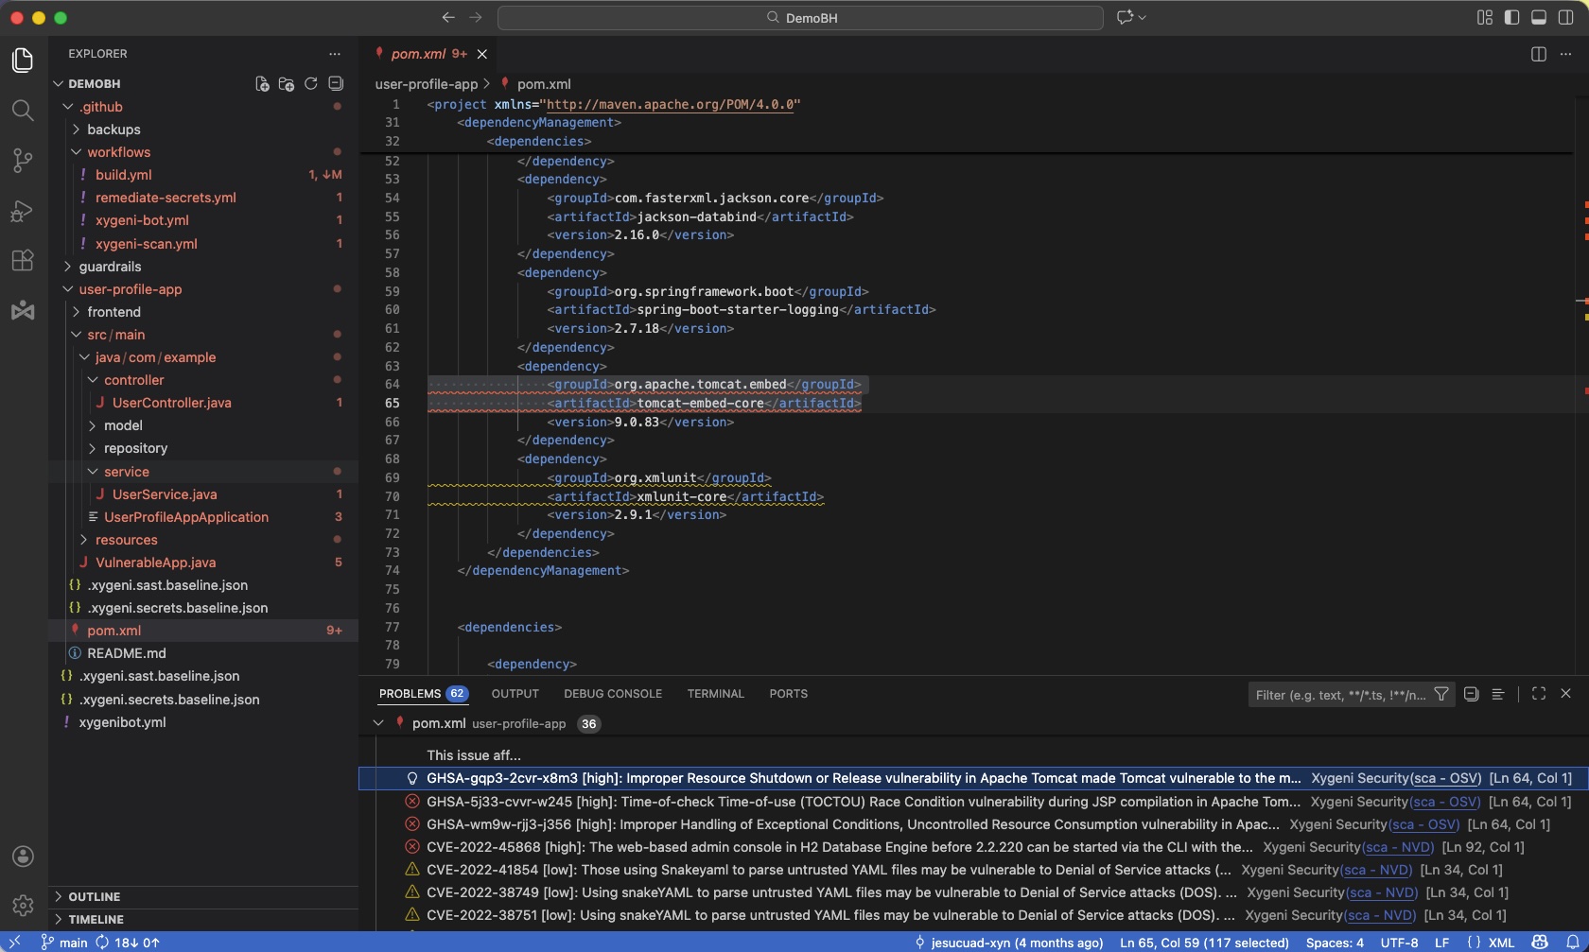
Task: Go forward in navigation history
Action: coord(476,17)
